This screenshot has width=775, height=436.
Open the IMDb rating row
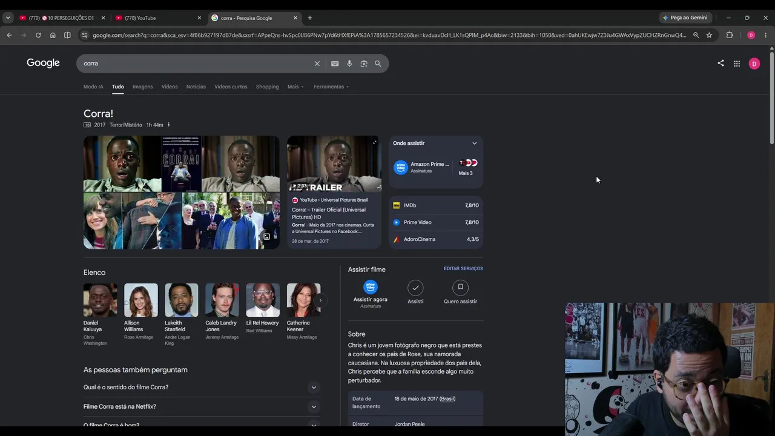tap(436, 205)
